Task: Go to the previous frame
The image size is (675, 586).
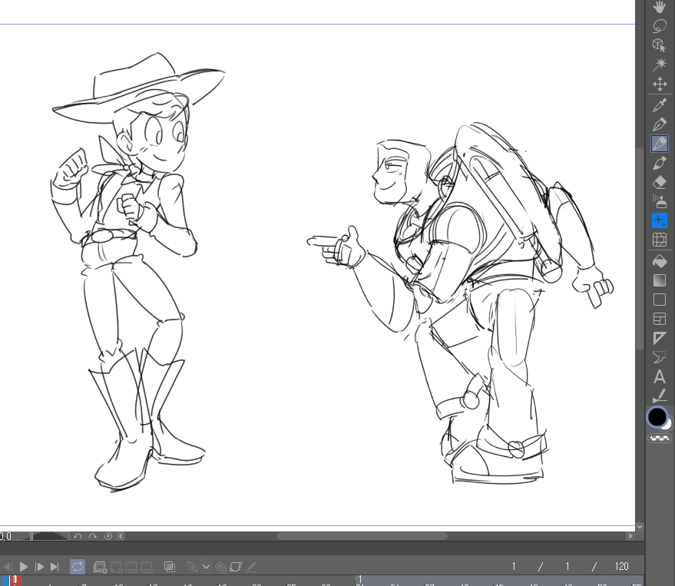Action: click(x=8, y=567)
